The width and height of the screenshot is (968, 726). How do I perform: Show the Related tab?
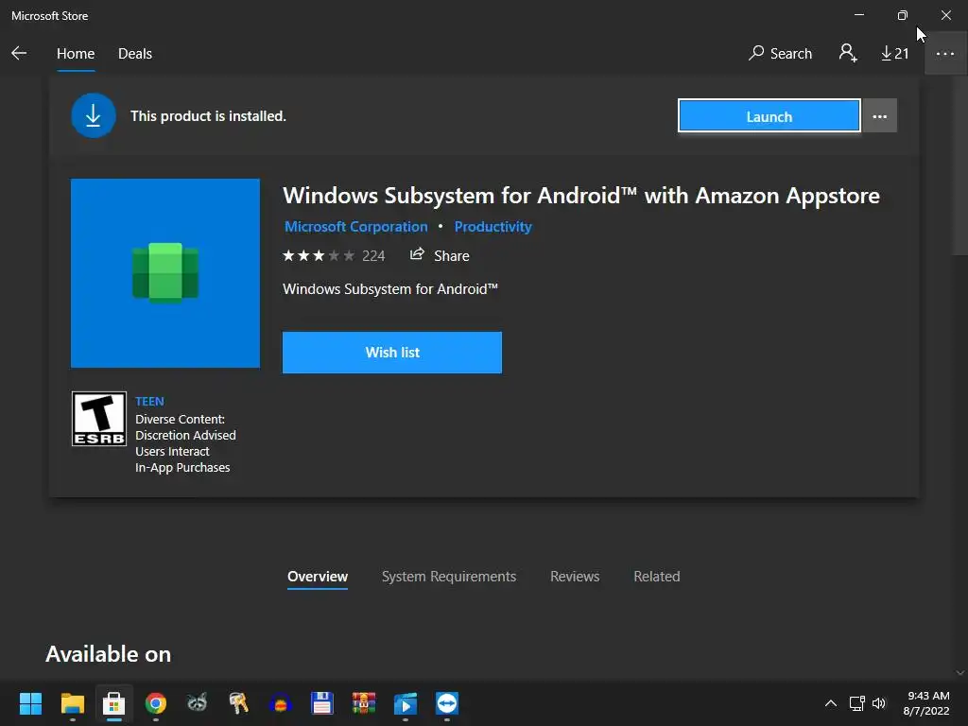657,577
